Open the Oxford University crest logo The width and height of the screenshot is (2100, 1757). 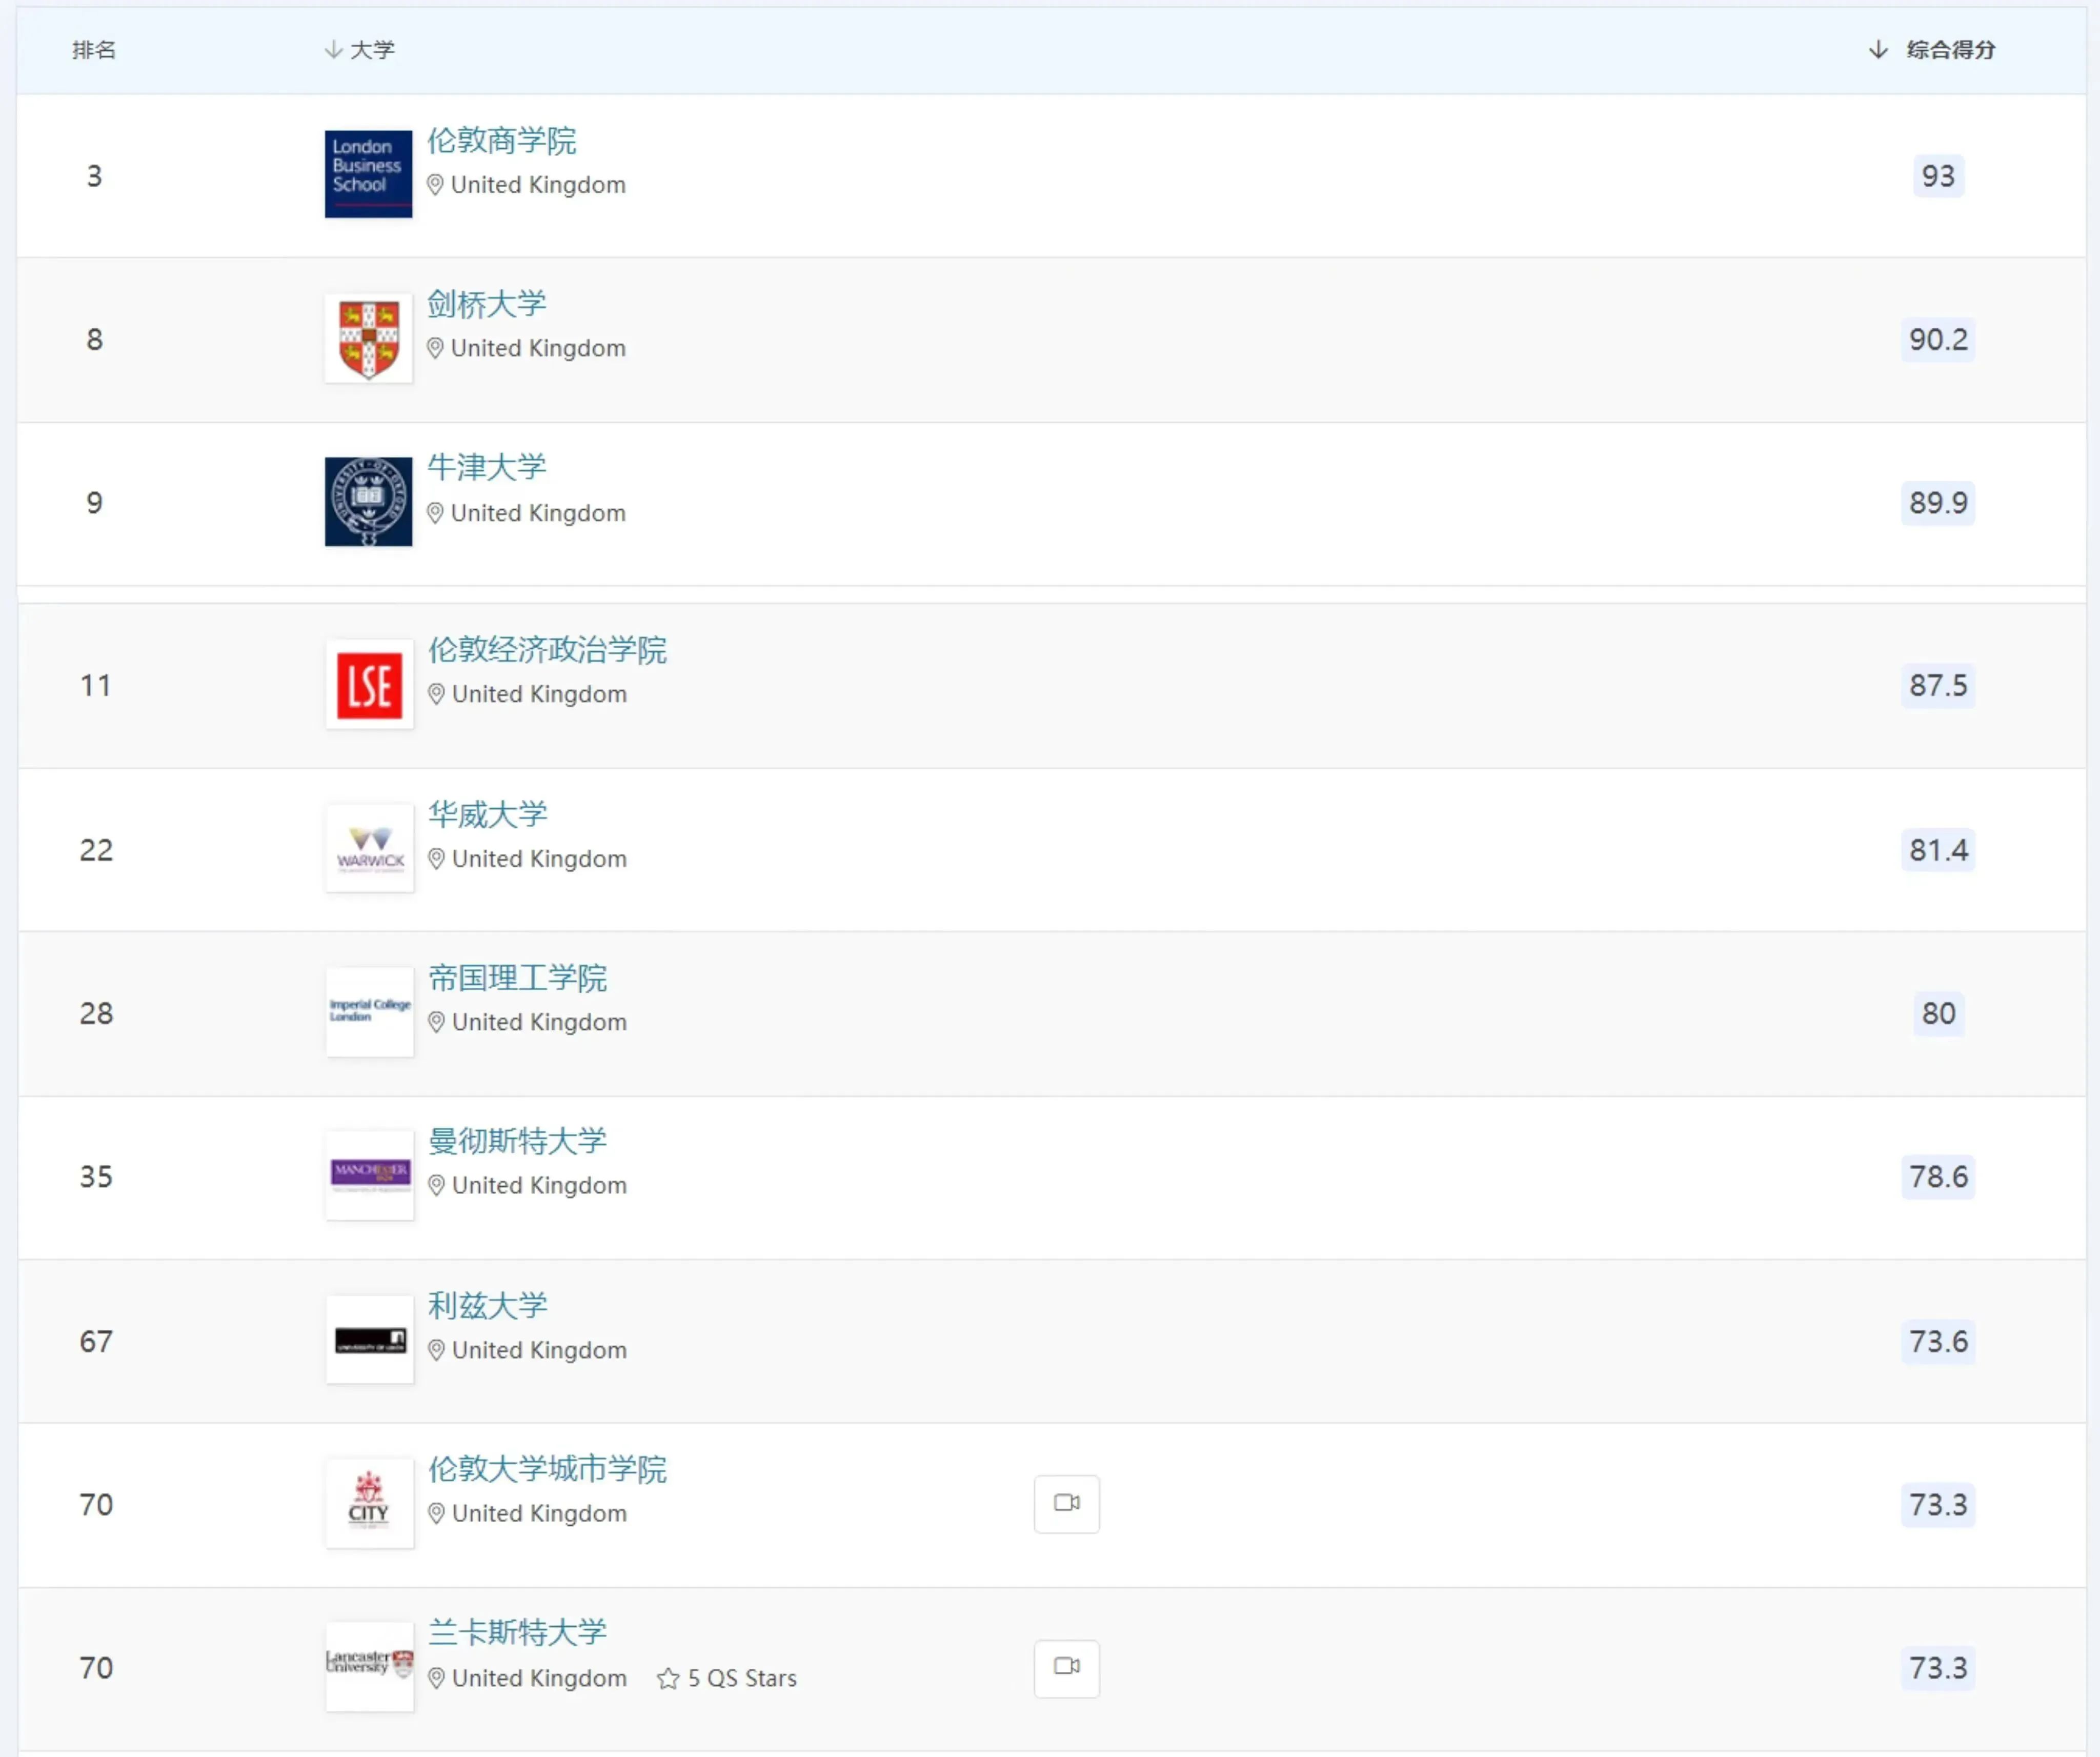(x=368, y=502)
